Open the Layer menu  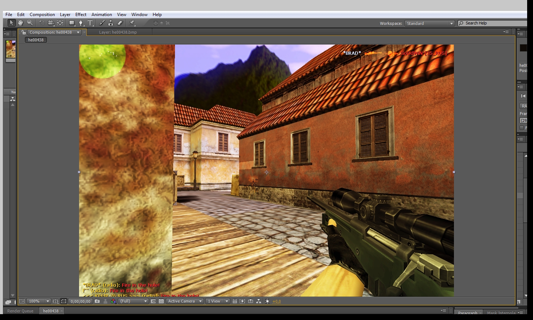click(x=65, y=15)
